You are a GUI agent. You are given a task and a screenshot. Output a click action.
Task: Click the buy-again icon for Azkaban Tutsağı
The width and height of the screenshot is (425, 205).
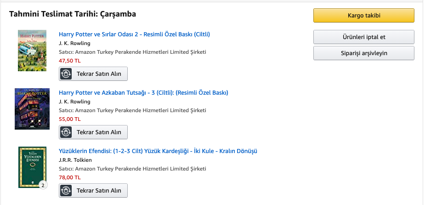66,132
